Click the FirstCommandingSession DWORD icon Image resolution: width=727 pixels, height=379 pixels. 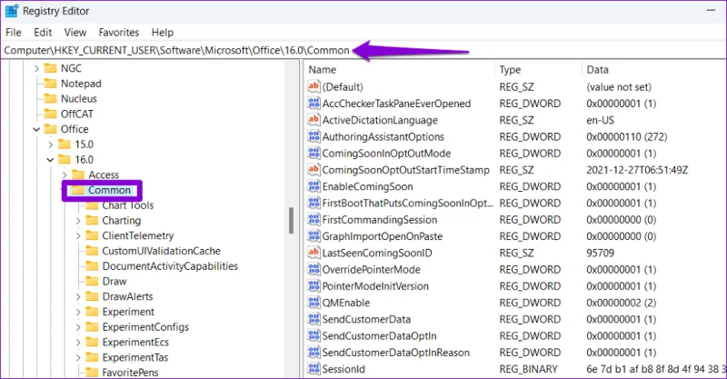[x=314, y=219]
